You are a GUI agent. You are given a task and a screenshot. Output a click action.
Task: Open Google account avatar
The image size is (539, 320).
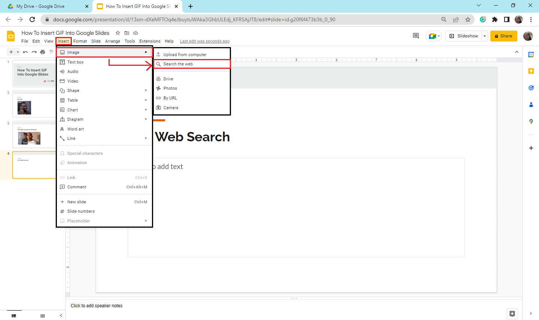tap(528, 36)
